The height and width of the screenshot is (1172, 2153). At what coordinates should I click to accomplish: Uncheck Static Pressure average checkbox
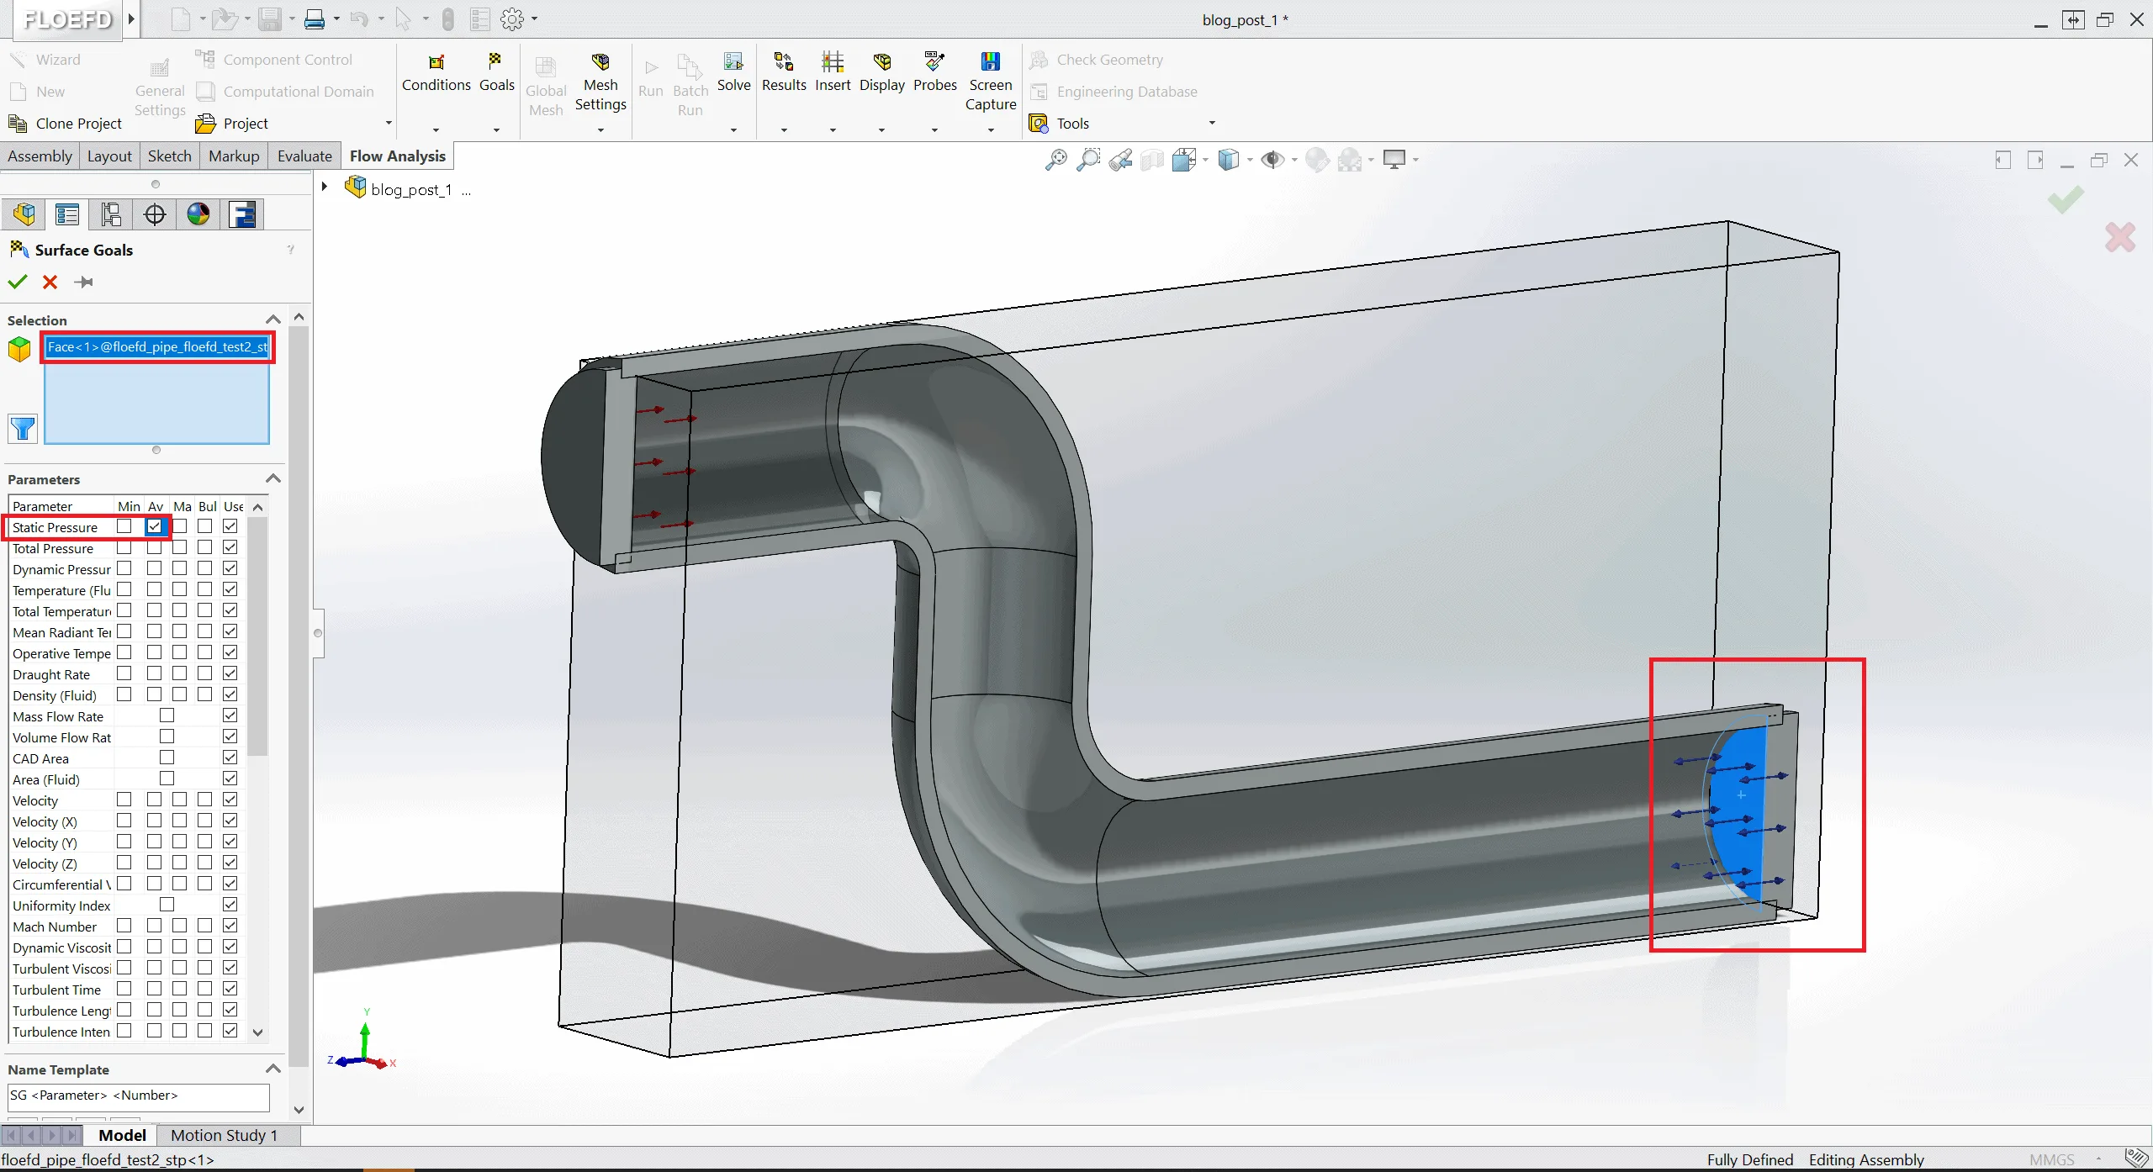point(155,526)
